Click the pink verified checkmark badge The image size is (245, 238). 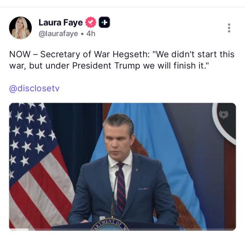coord(91,22)
